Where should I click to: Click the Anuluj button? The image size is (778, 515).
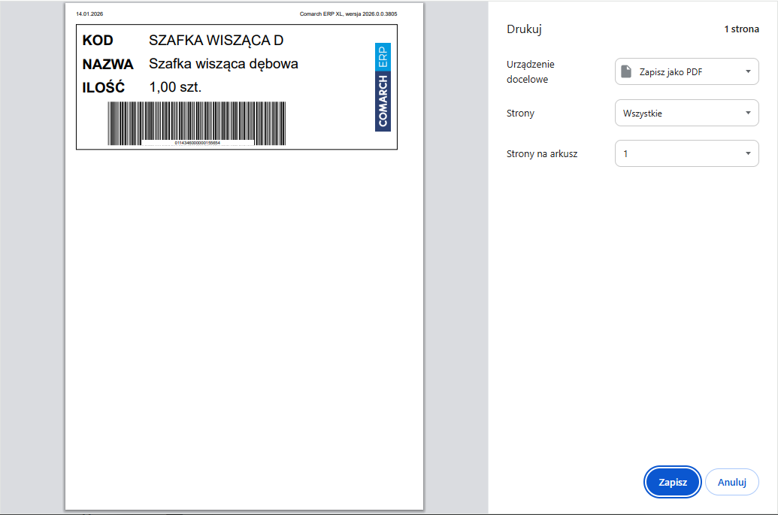click(732, 482)
